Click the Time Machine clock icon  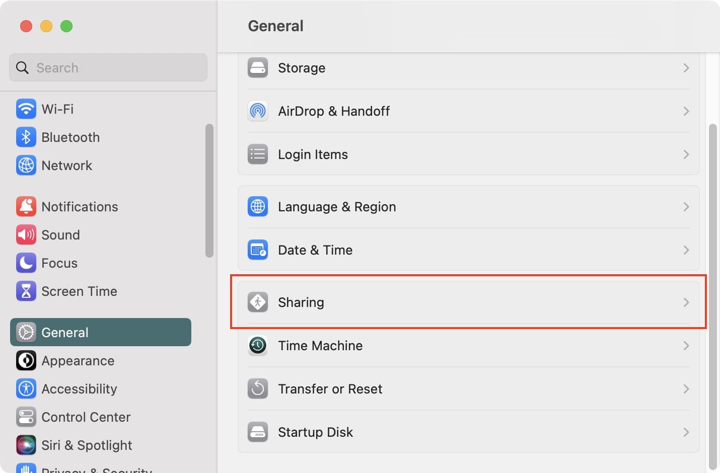tap(258, 346)
